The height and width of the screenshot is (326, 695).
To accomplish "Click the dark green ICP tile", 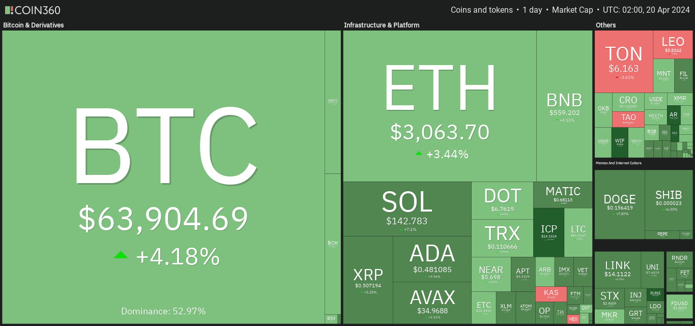I will [x=548, y=232].
